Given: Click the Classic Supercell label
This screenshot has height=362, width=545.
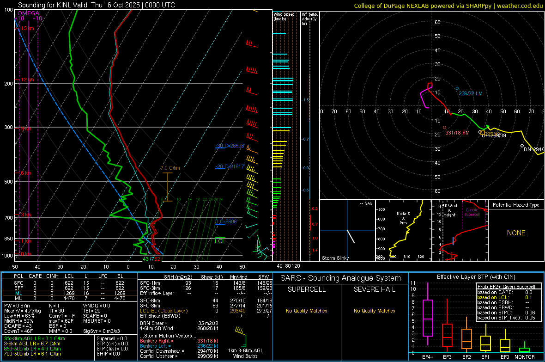Looking at the screenshot, I should (x=472, y=212).
